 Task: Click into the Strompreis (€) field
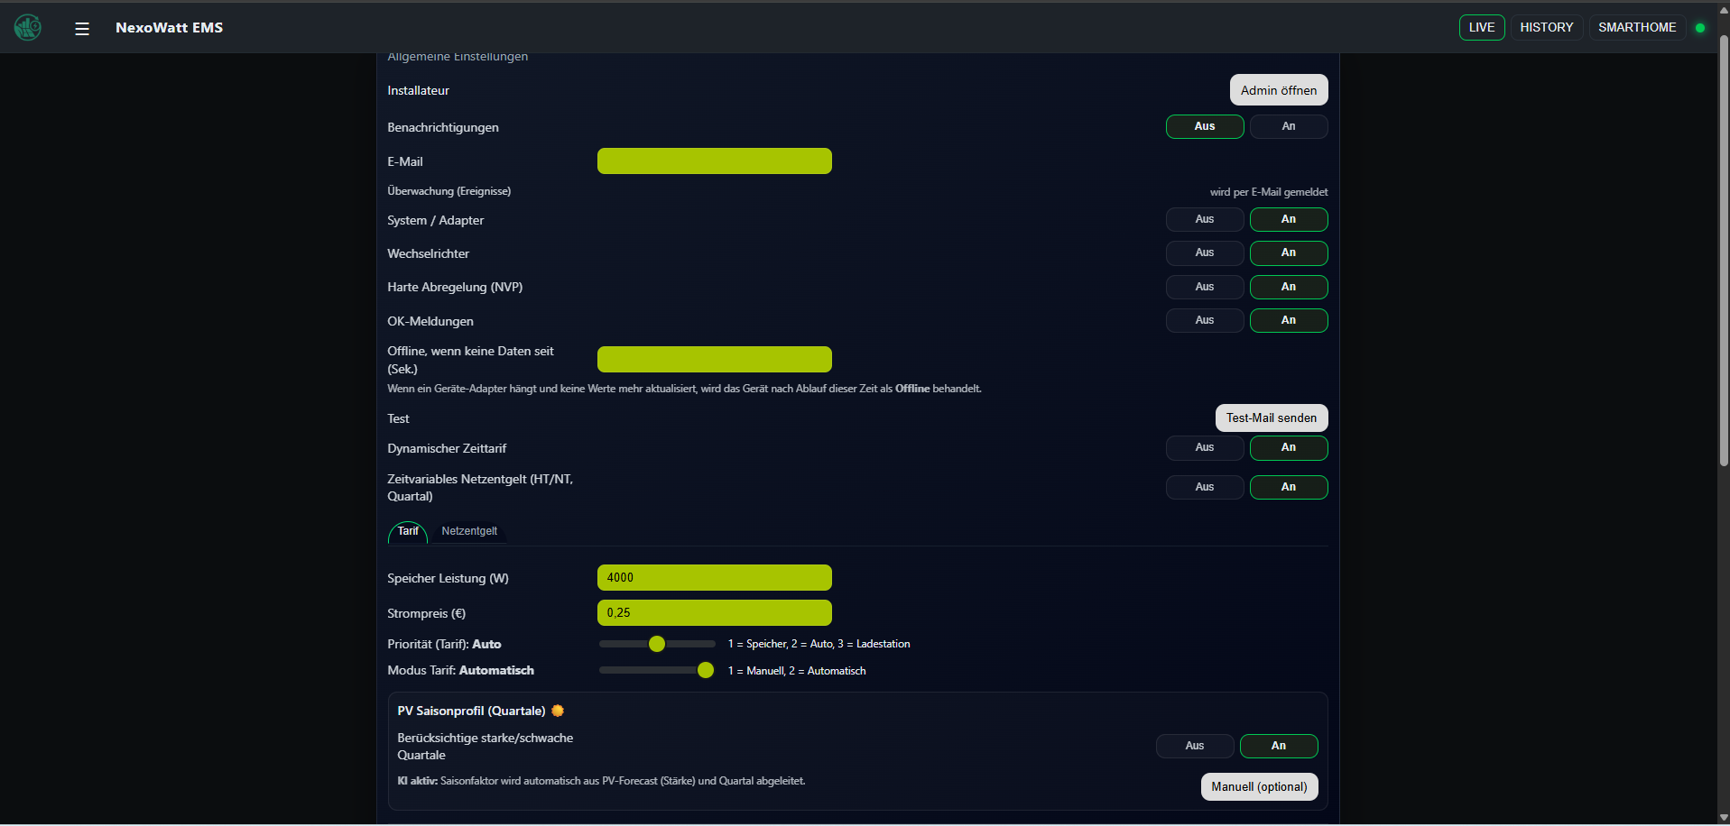(x=714, y=612)
